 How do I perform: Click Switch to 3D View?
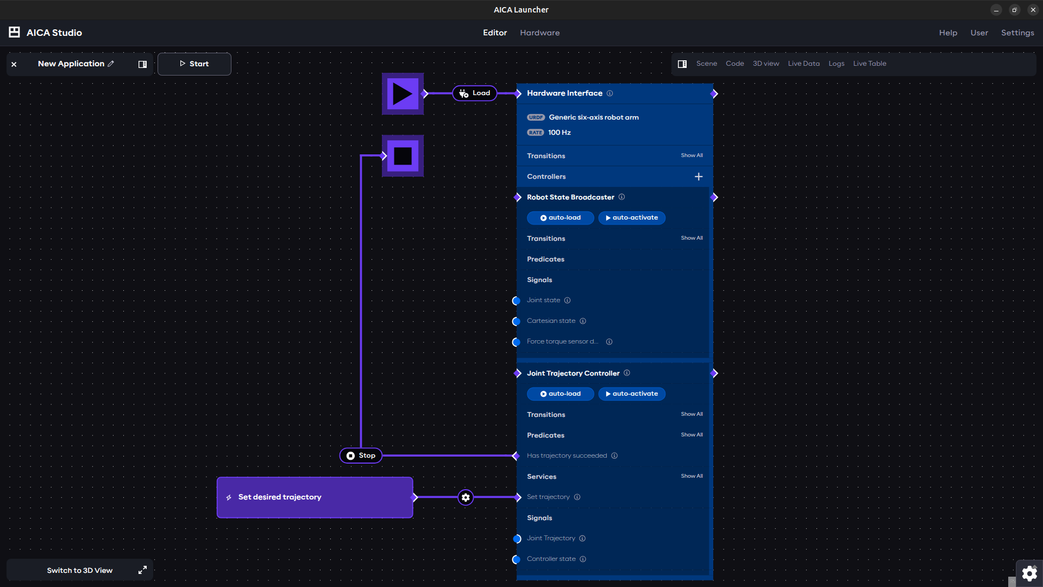click(x=79, y=570)
